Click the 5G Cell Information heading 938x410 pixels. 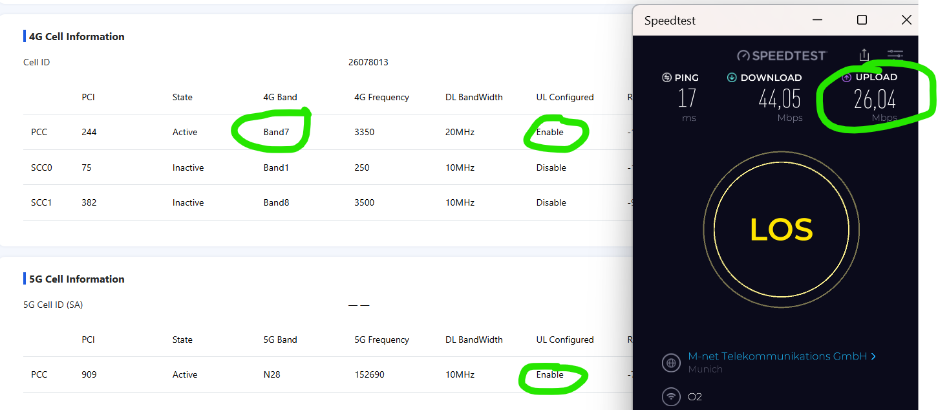coord(77,279)
